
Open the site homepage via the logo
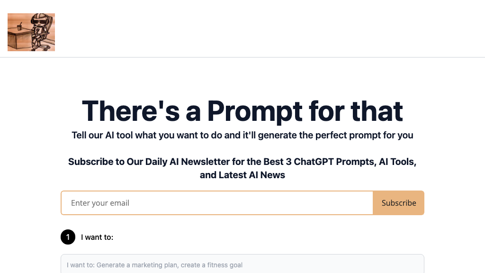[x=31, y=32]
